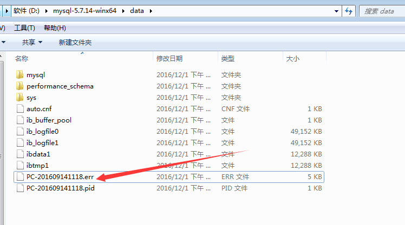
Task: Expand the arrow before 软件 (D:) breadcrumb
Action: [x=6, y=11]
